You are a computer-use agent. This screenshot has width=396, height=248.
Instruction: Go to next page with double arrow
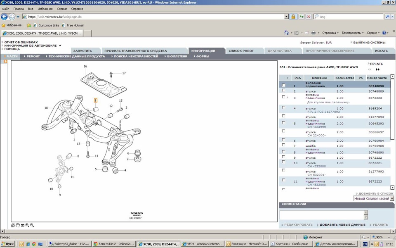point(377,69)
